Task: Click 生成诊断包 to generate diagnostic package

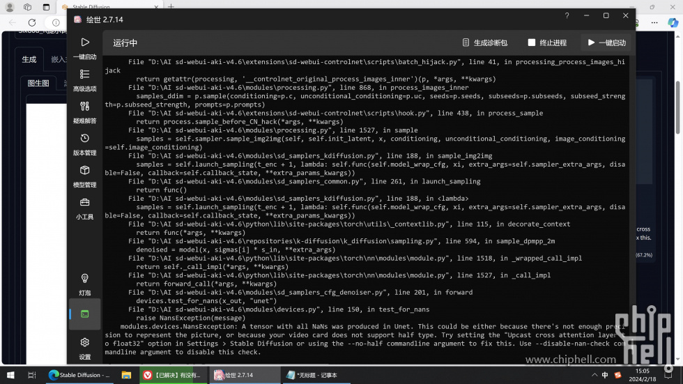Action: pyautogui.click(x=485, y=43)
